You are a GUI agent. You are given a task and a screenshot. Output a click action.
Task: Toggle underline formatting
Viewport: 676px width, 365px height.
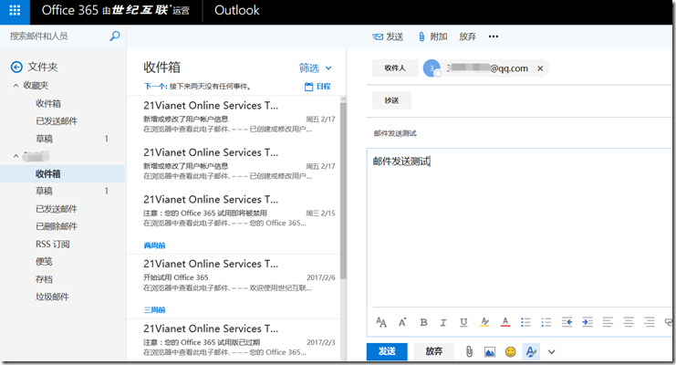(x=463, y=322)
